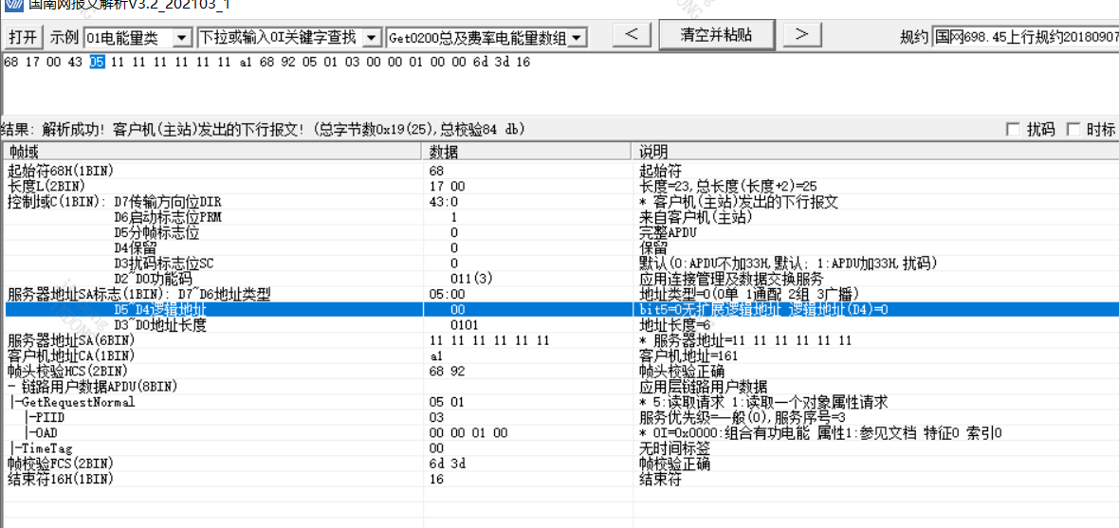Select the 帧头校验HCS(2BIN) row
Viewport: 1119px width, 528px height.
coord(559,371)
